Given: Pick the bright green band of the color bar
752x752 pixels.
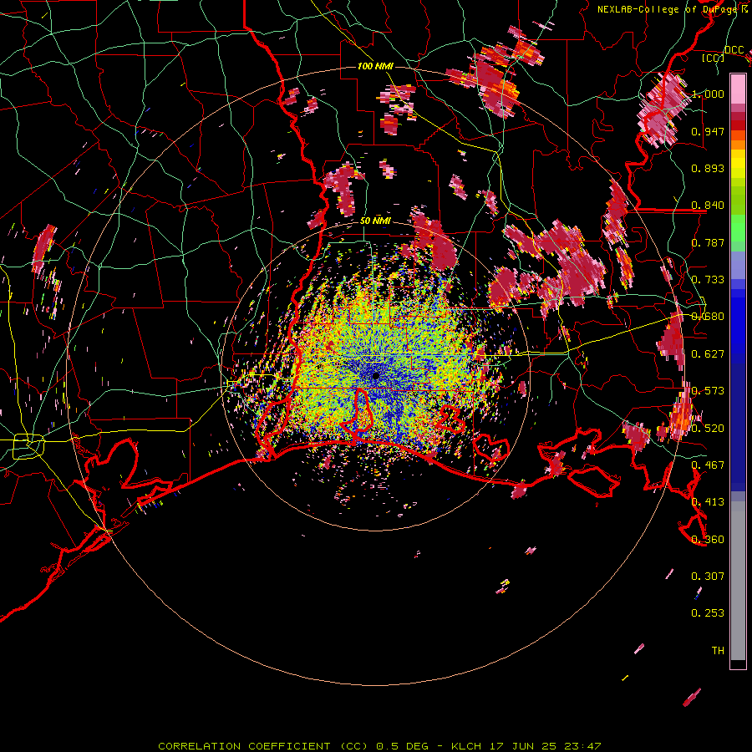Looking at the screenshot, I should pyautogui.click(x=738, y=228).
